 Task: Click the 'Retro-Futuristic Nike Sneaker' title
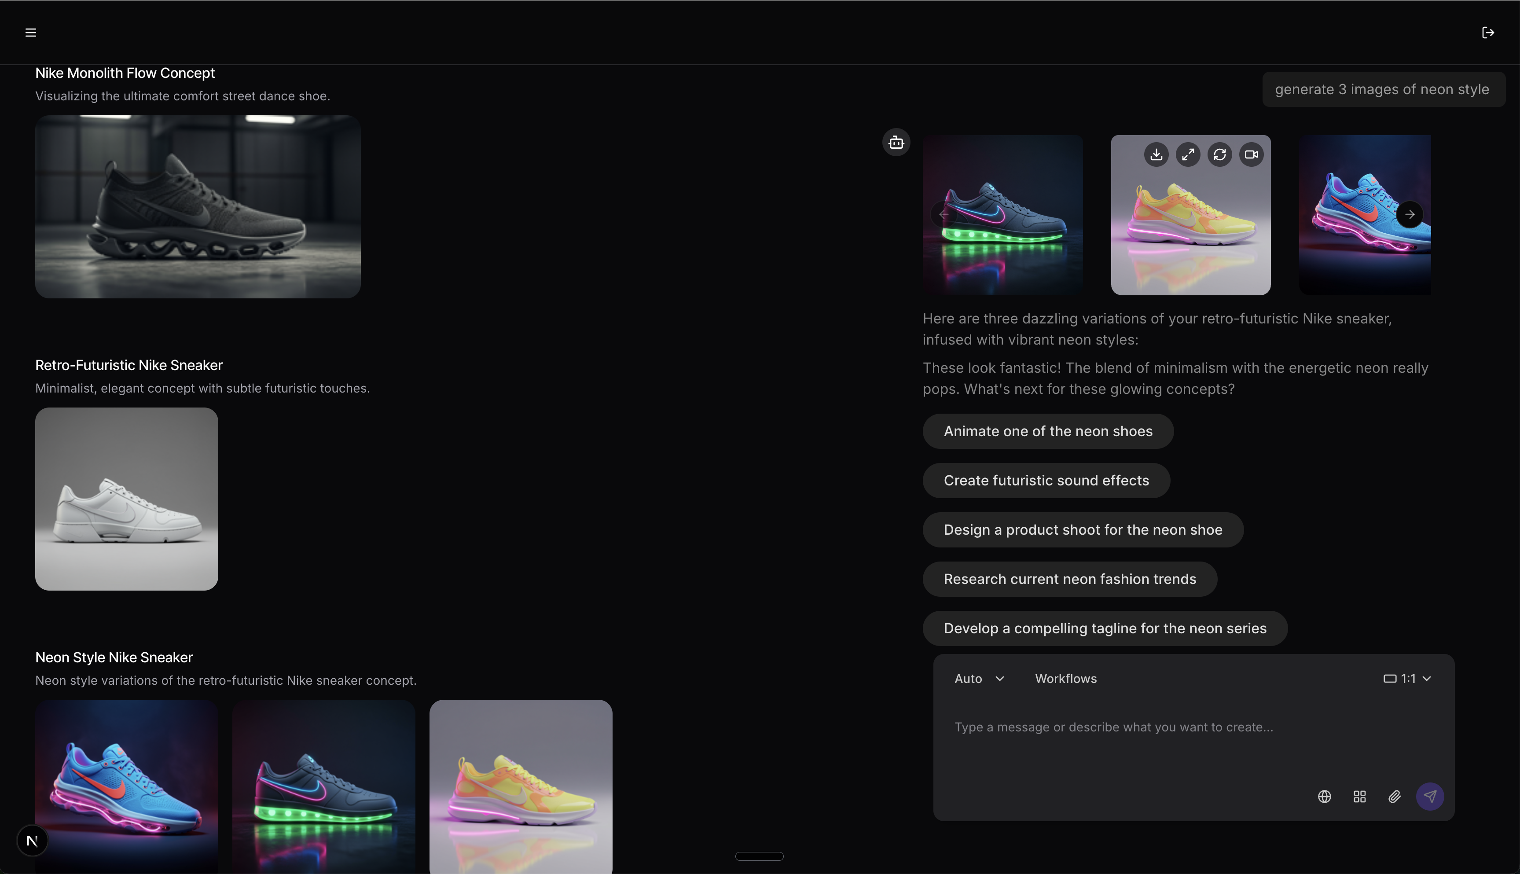pos(129,365)
